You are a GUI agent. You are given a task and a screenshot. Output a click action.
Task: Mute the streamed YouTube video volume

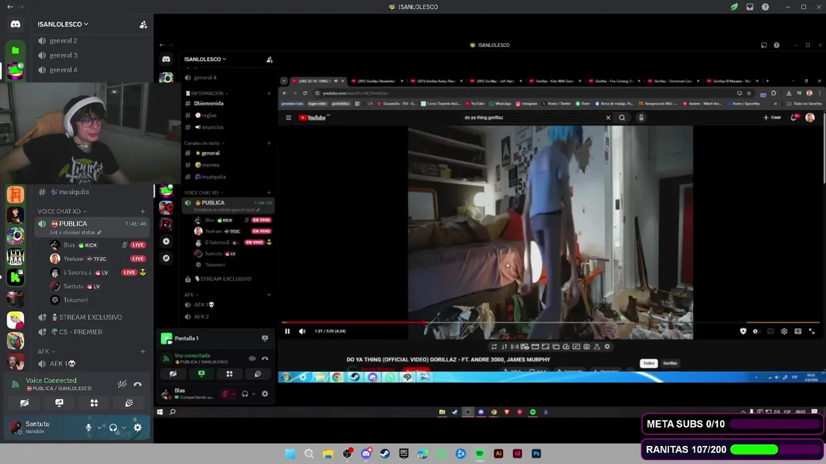[302, 331]
